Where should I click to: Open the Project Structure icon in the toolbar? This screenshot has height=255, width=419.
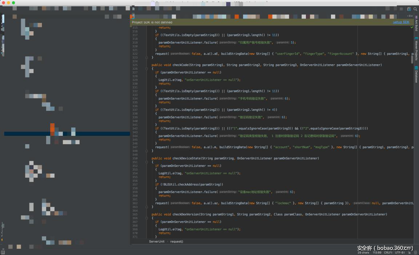[x=409, y=9]
